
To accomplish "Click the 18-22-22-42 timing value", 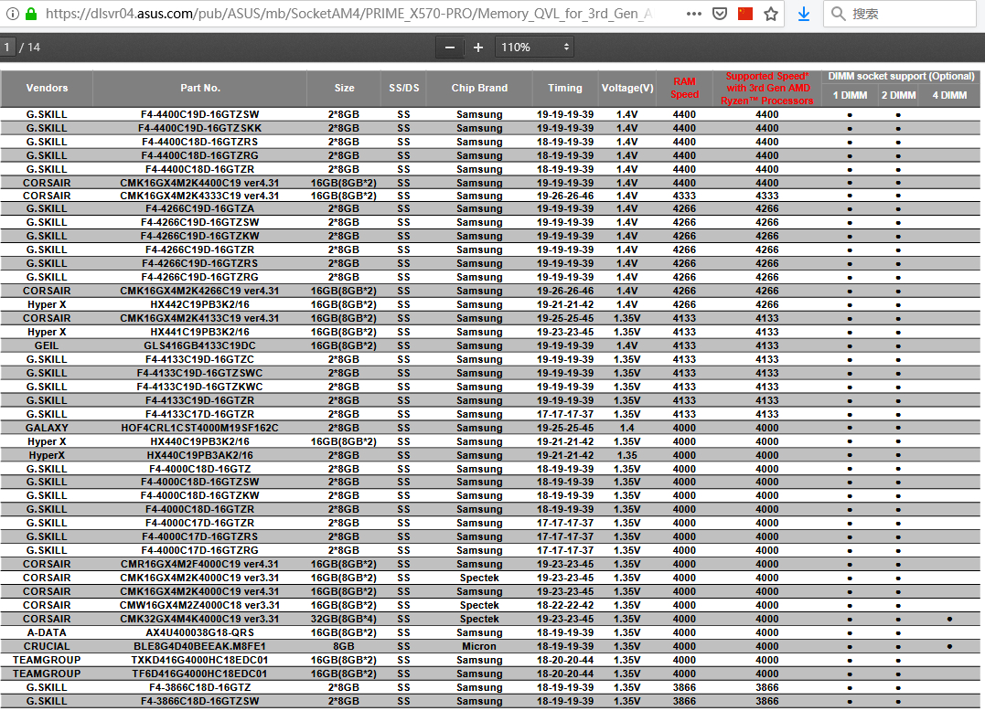I will click(x=564, y=606).
